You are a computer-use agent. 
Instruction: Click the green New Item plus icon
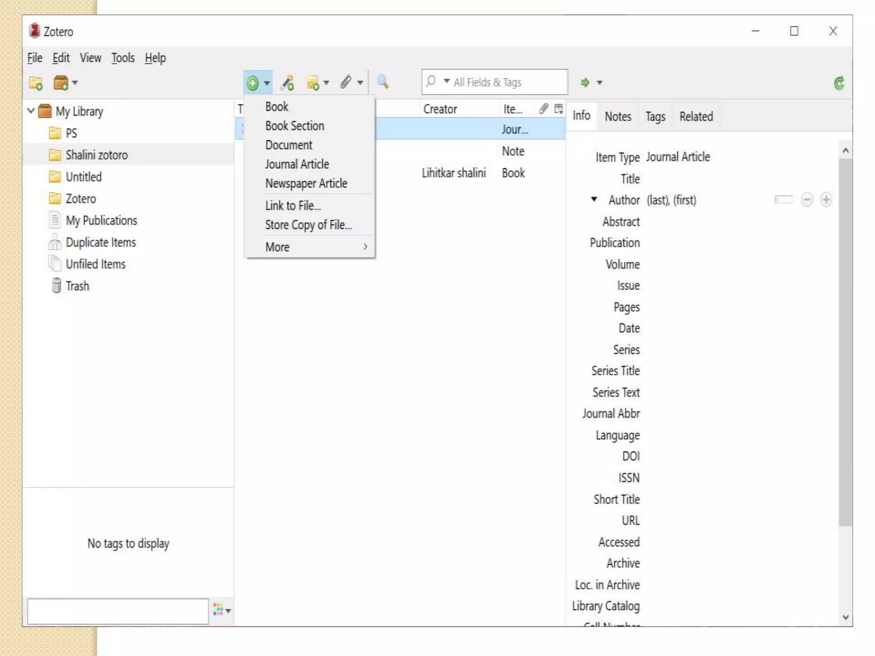click(x=253, y=83)
